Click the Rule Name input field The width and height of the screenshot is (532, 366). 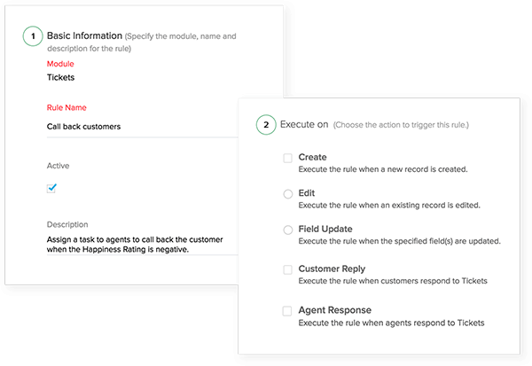point(133,127)
